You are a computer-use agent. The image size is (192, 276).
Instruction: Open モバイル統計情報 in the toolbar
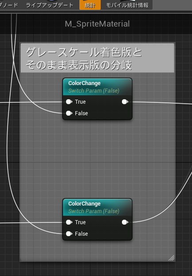click(x=127, y=5)
